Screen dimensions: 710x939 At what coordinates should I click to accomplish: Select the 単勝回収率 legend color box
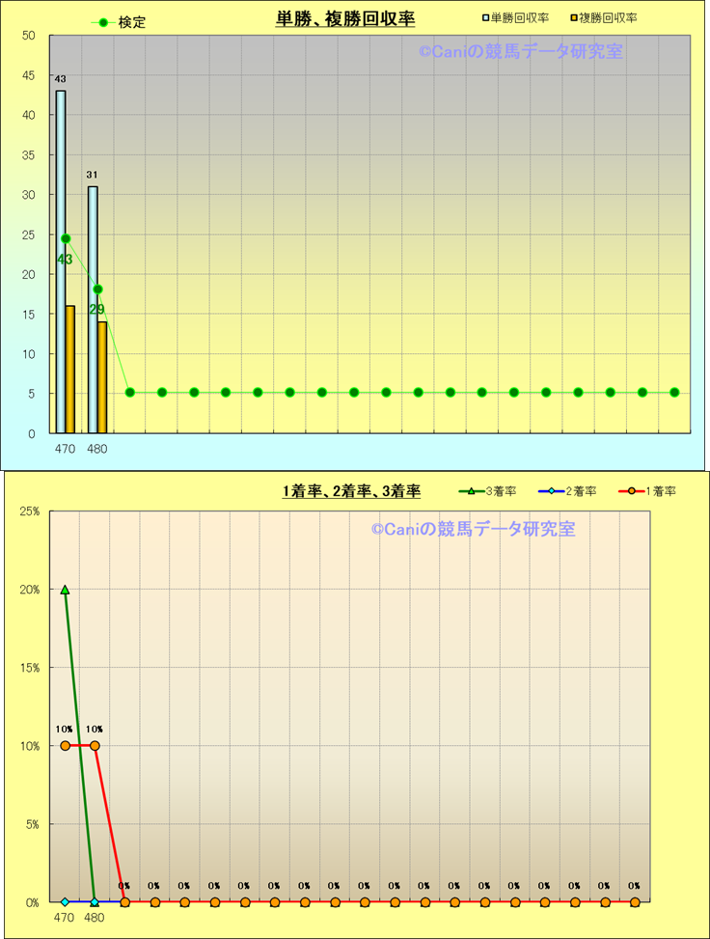tap(485, 18)
